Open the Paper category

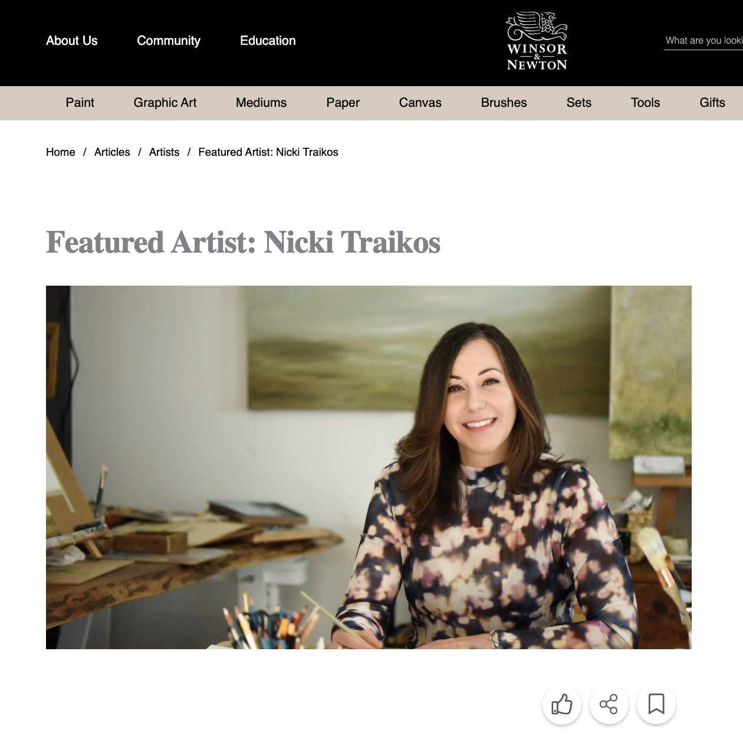click(x=343, y=103)
